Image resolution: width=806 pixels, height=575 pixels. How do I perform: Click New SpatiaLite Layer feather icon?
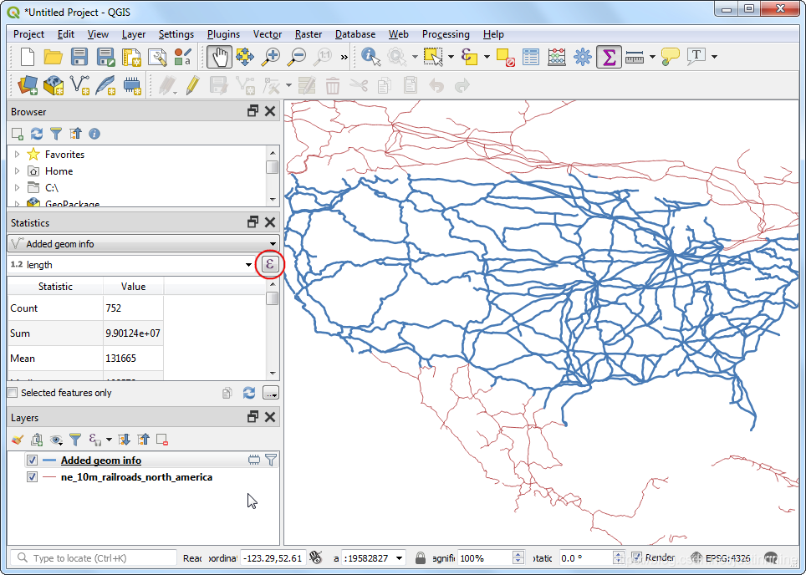pyautogui.click(x=105, y=85)
